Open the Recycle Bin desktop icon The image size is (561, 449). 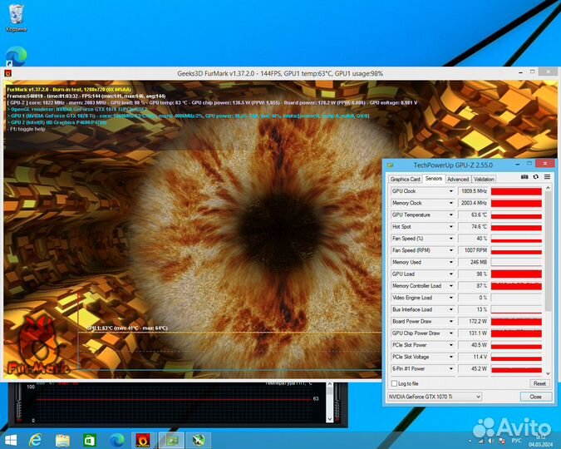tap(16, 18)
